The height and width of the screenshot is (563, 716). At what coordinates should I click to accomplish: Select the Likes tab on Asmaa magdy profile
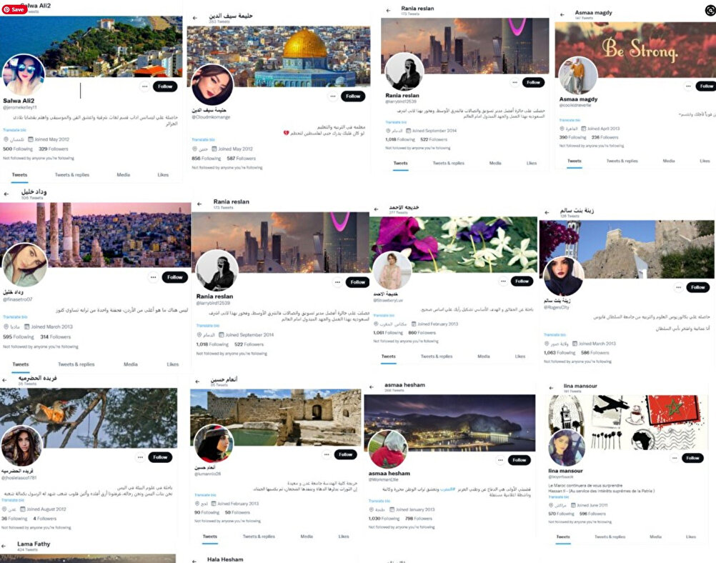click(705, 161)
